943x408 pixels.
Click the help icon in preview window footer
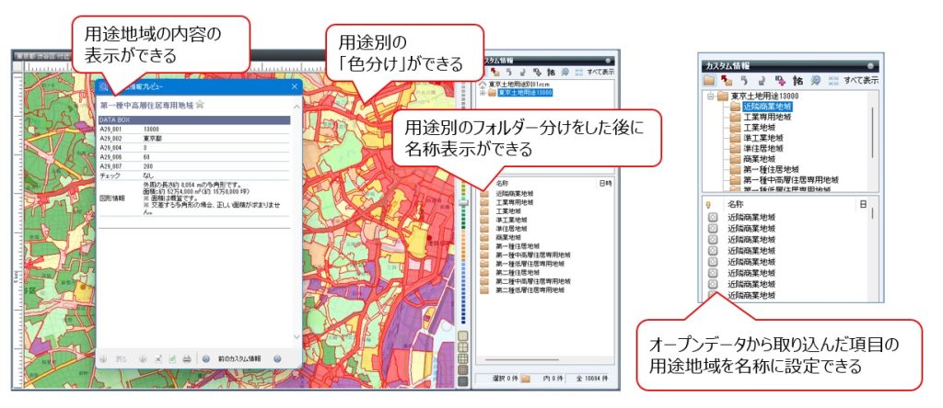(x=277, y=358)
